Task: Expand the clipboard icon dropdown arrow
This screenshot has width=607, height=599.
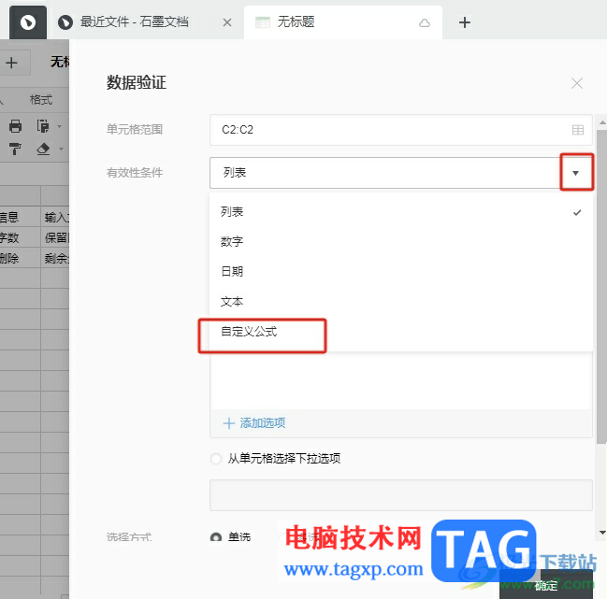Action: tap(60, 126)
